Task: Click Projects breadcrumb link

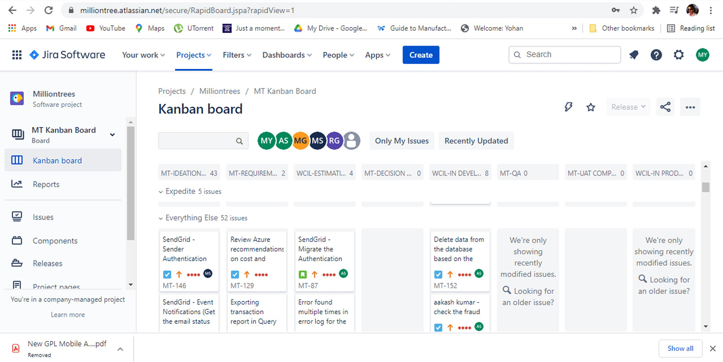Action: pos(172,91)
